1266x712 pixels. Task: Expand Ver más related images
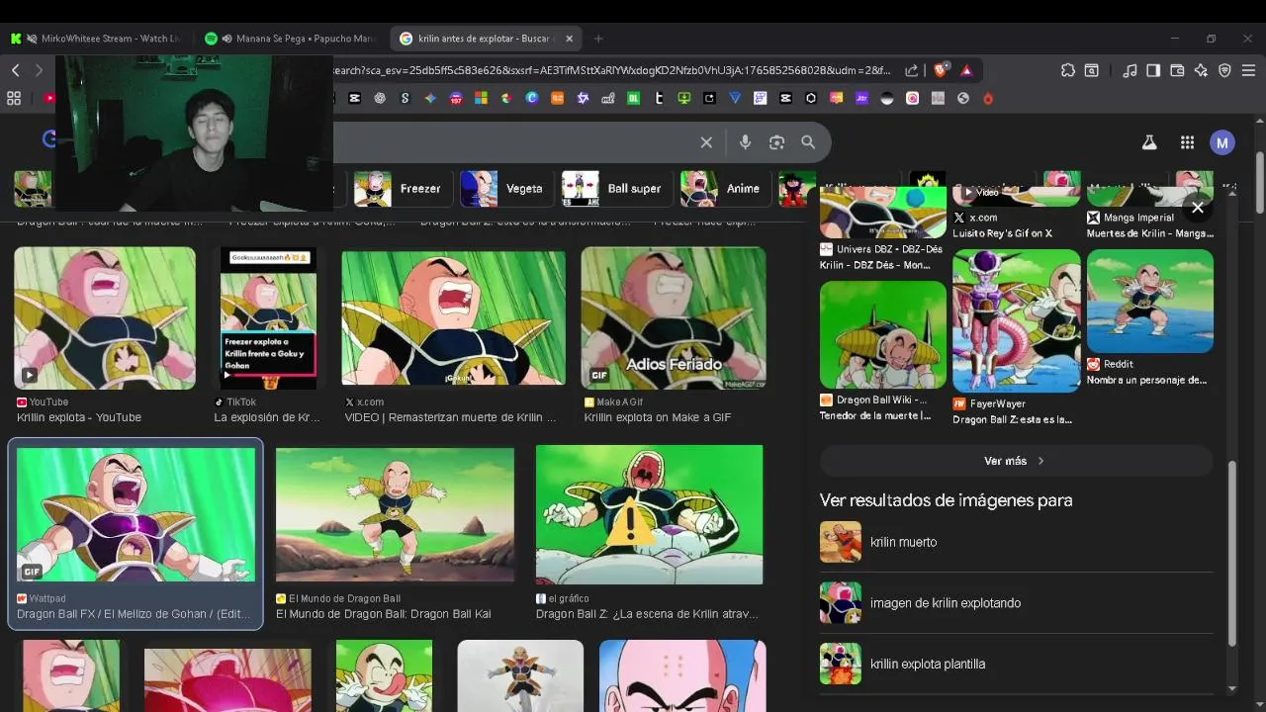(1016, 461)
